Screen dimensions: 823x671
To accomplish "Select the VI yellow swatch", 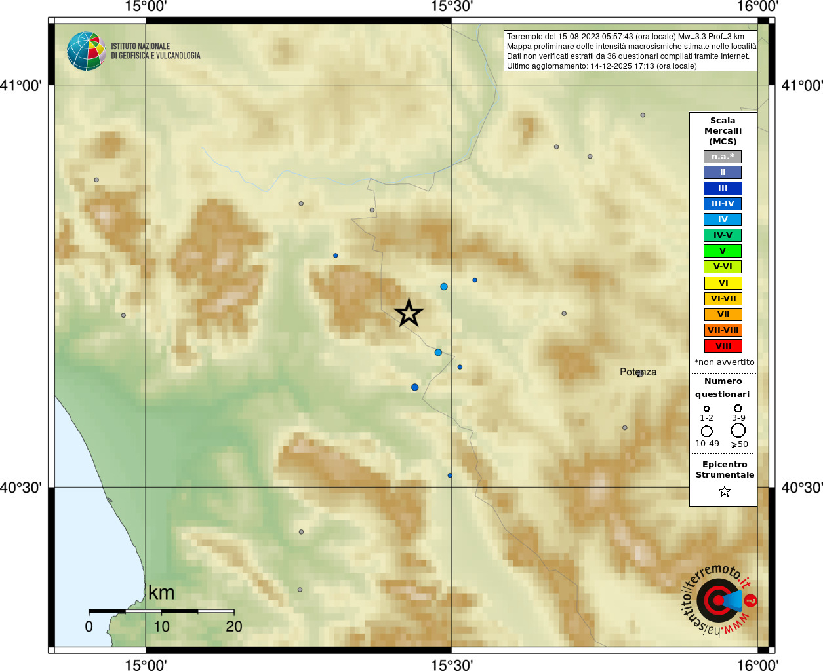I will pyautogui.click(x=723, y=283).
